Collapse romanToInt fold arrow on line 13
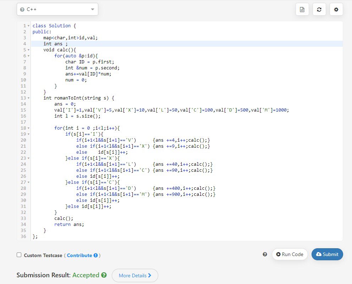Viewport: 352px width, 284px height. click(28, 98)
